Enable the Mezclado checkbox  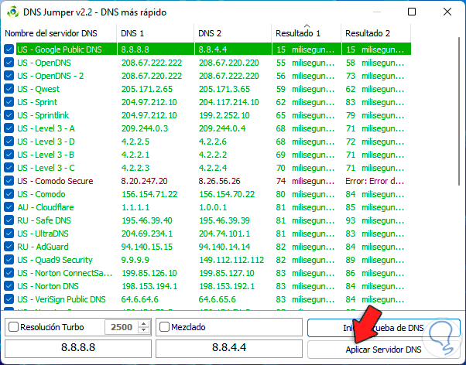164,327
